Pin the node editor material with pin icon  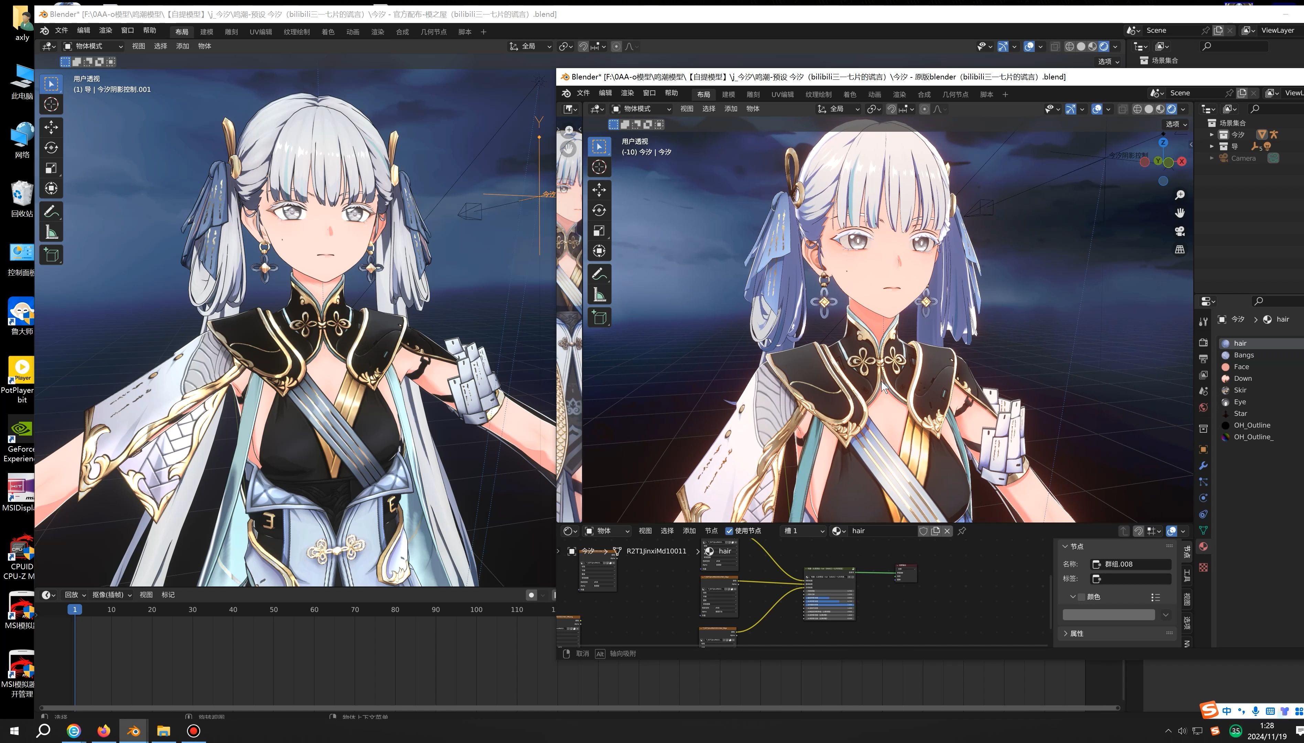[x=962, y=531]
